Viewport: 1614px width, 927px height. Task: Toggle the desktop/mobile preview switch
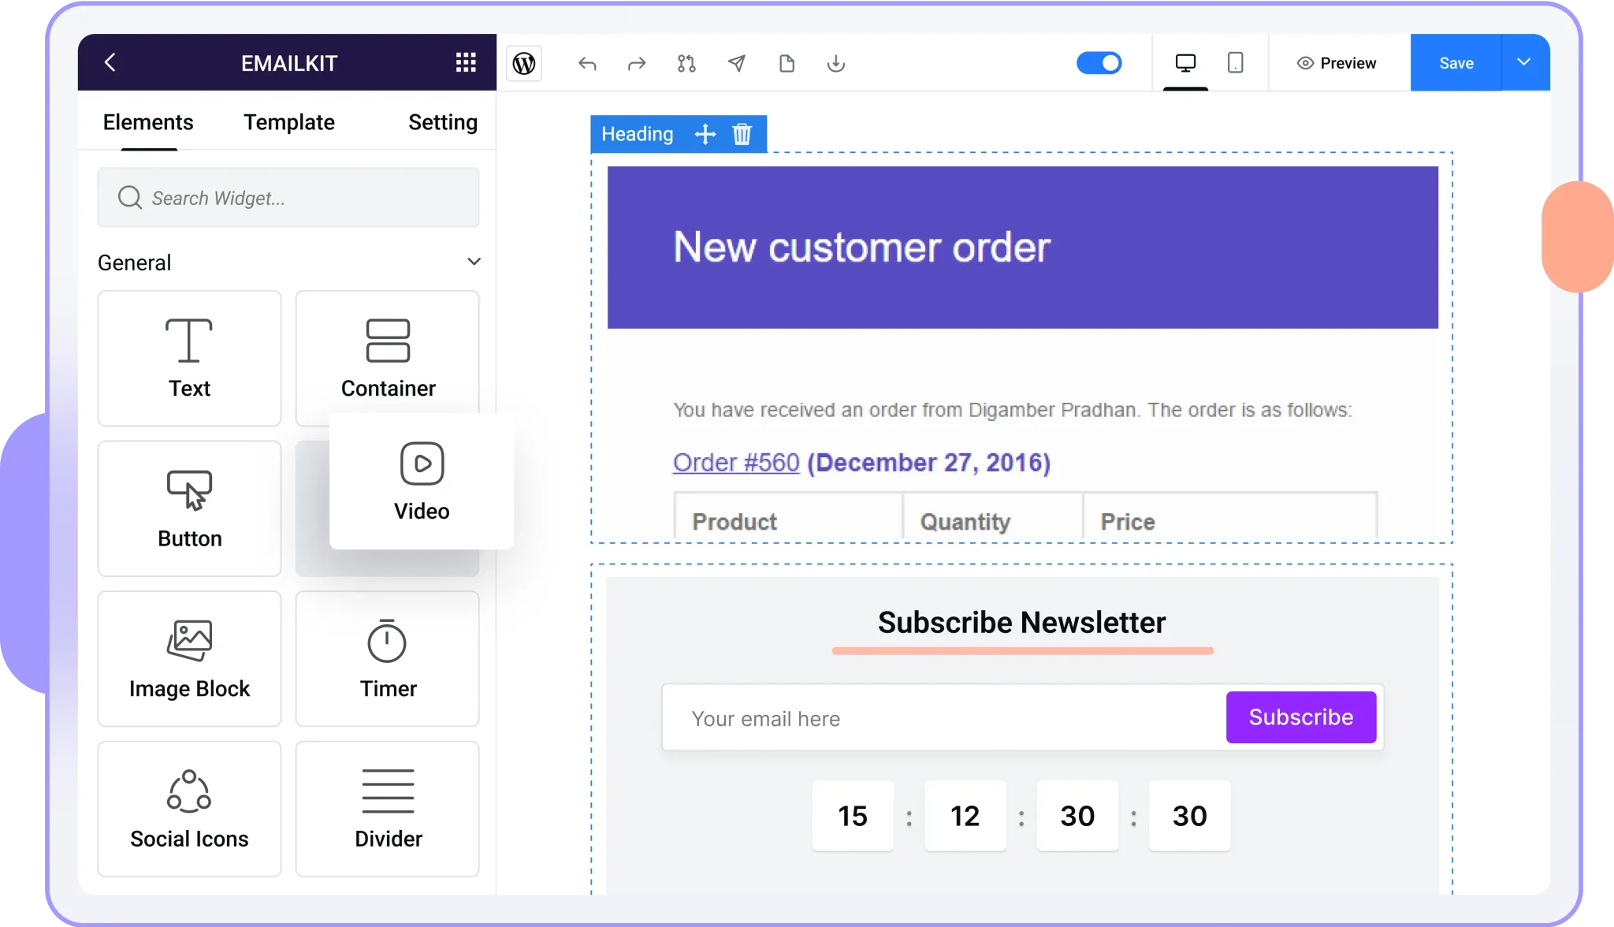(1099, 63)
